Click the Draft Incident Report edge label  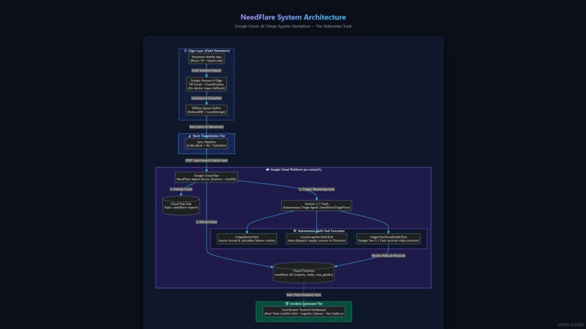[x=206, y=70]
